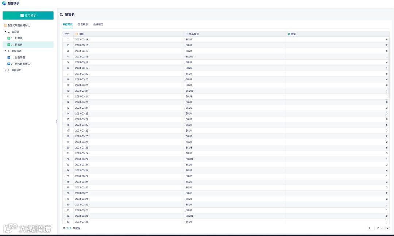Click the /3 total pages label
The height and width of the screenshot is (236, 394).
[x=378, y=228]
